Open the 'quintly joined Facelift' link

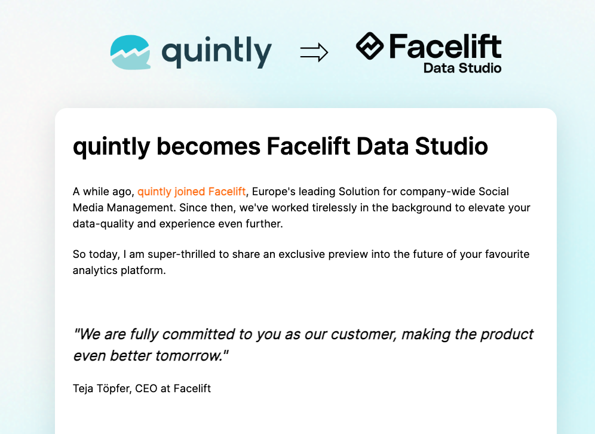[192, 192]
